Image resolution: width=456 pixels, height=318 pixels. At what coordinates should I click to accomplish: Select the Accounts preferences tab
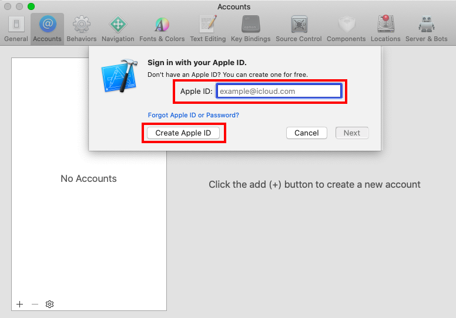pos(48,29)
